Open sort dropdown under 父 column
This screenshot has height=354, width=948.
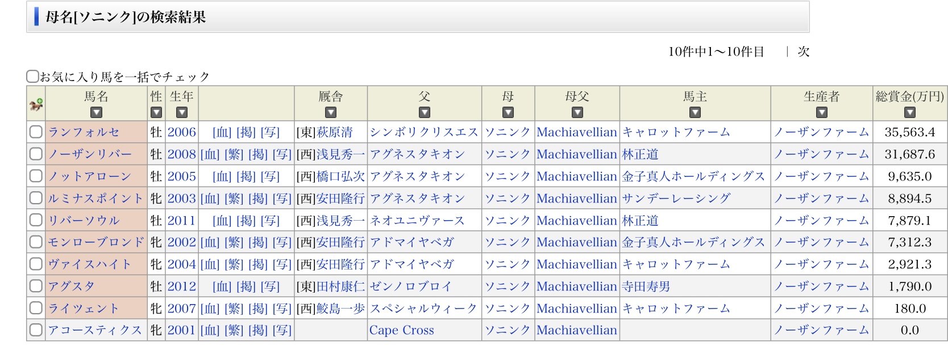425,112
